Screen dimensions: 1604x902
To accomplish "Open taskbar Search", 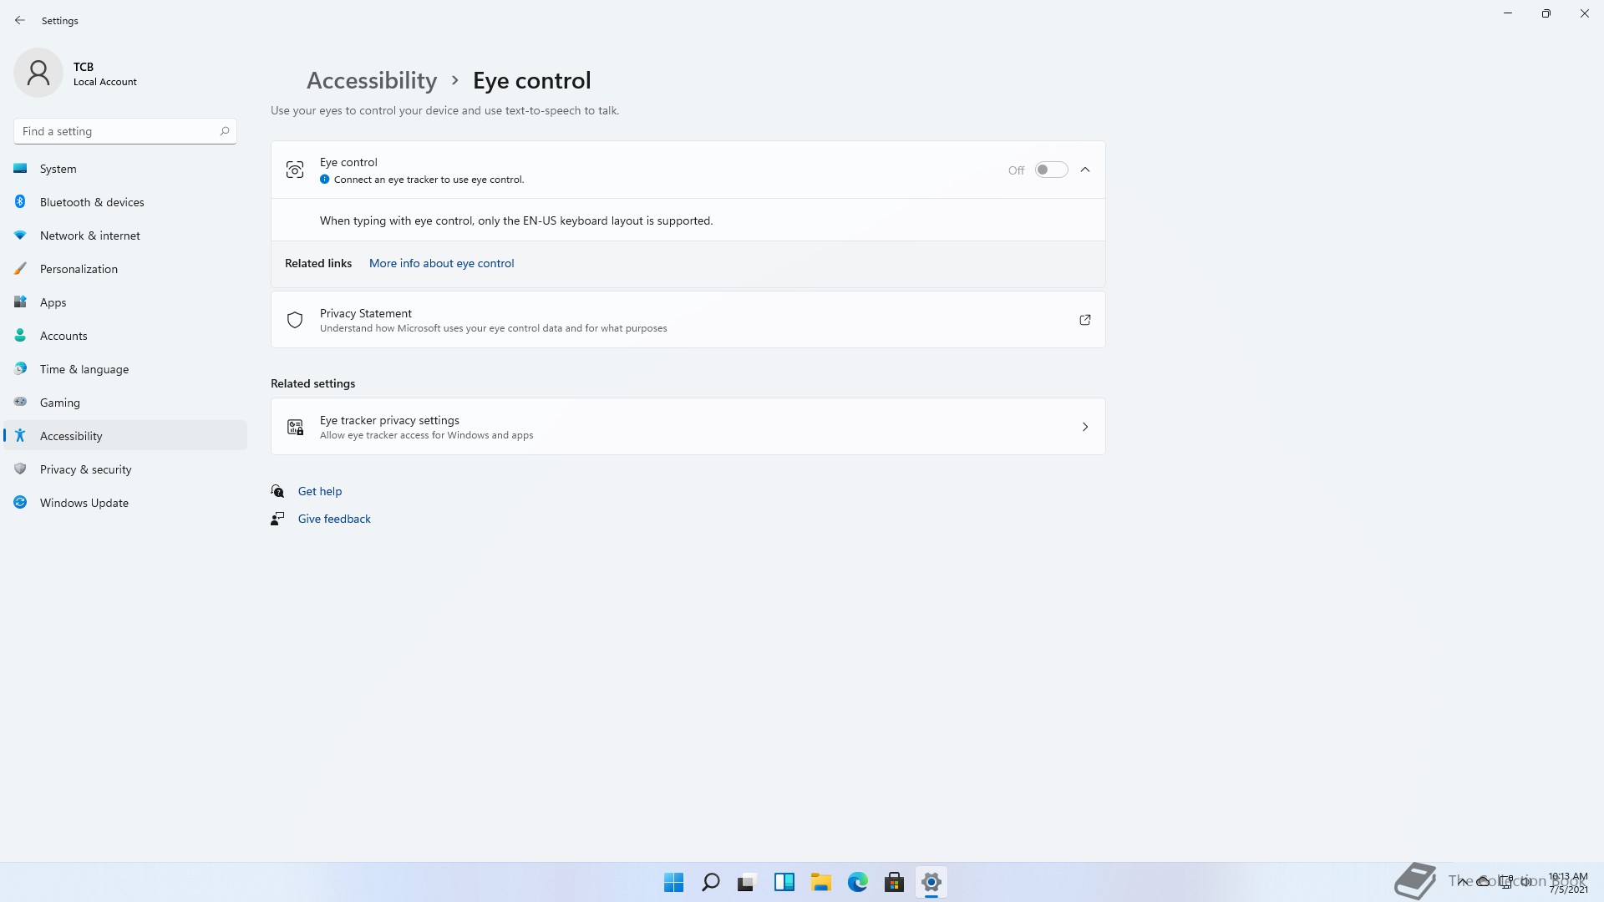I will point(711,882).
